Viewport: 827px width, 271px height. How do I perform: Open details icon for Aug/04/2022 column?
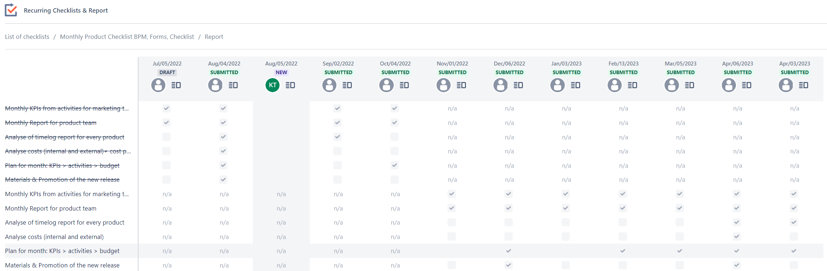point(233,85)
